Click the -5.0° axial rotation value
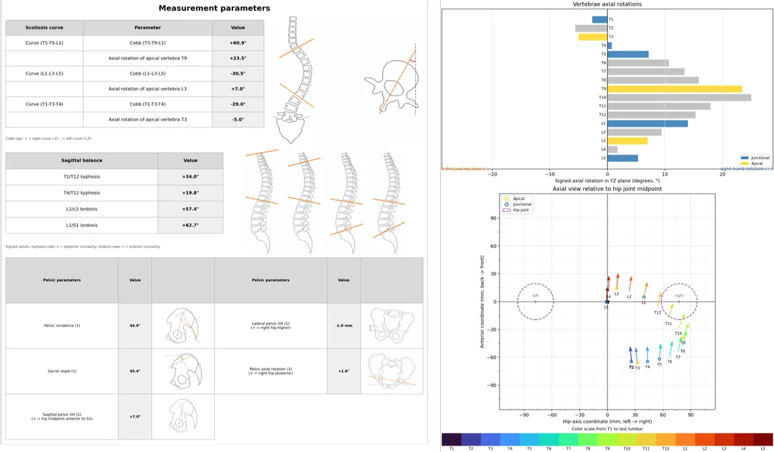774x452 pixels. click(238, 120)
